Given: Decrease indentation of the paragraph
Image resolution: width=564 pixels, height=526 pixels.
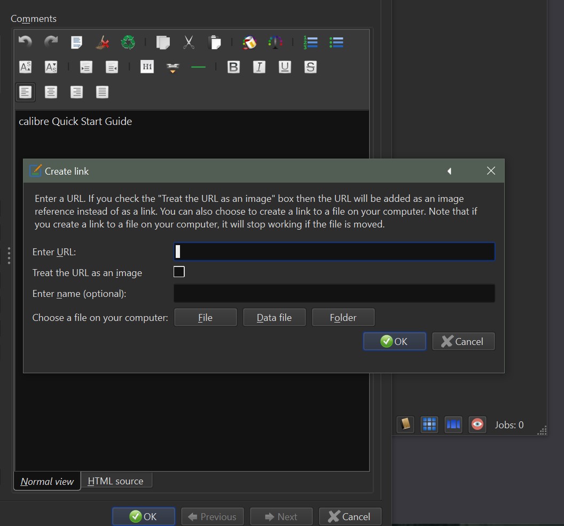Looking at the screenshot, I should click(x=112, y=67).
